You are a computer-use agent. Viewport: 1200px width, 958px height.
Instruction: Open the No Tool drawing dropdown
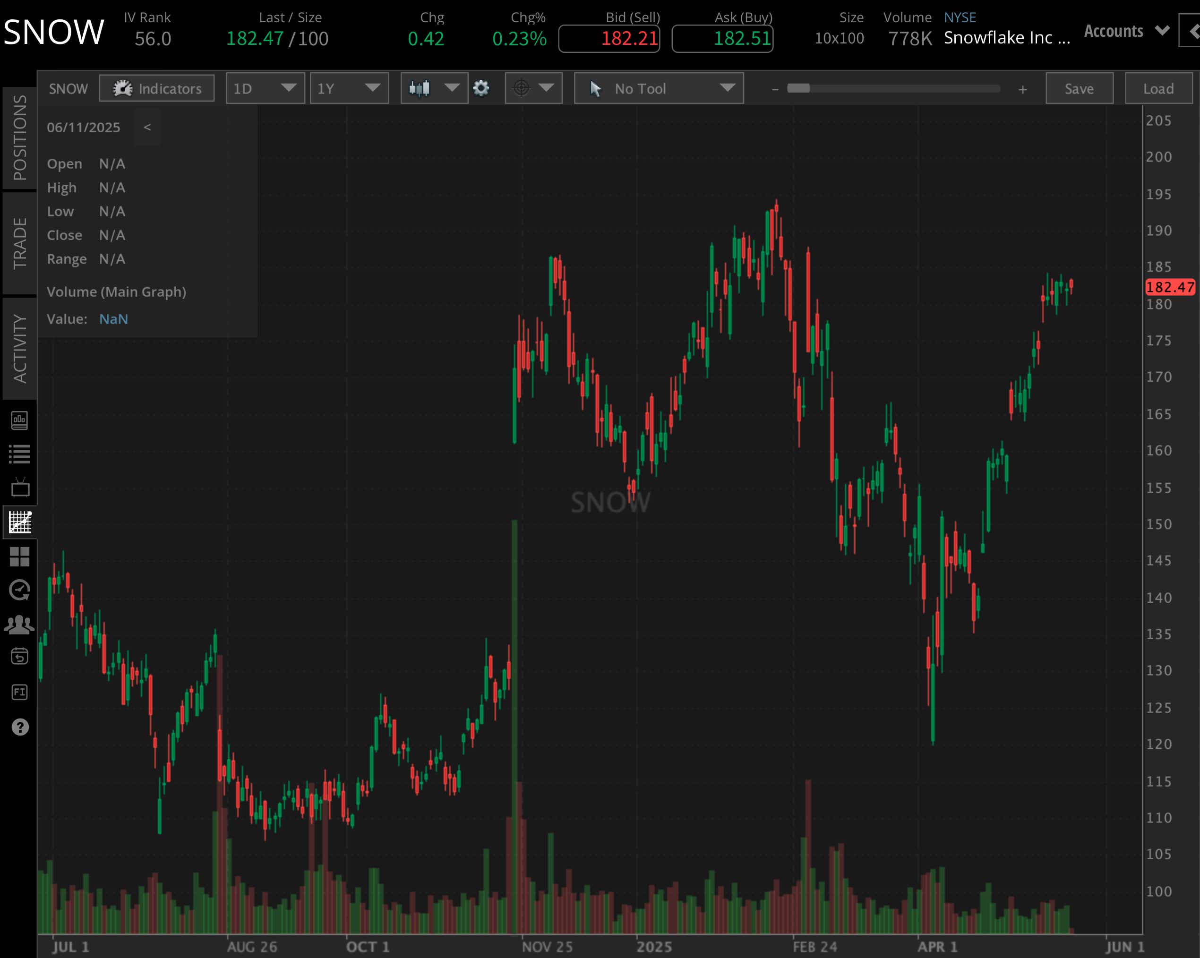click(x=659, y=88)
